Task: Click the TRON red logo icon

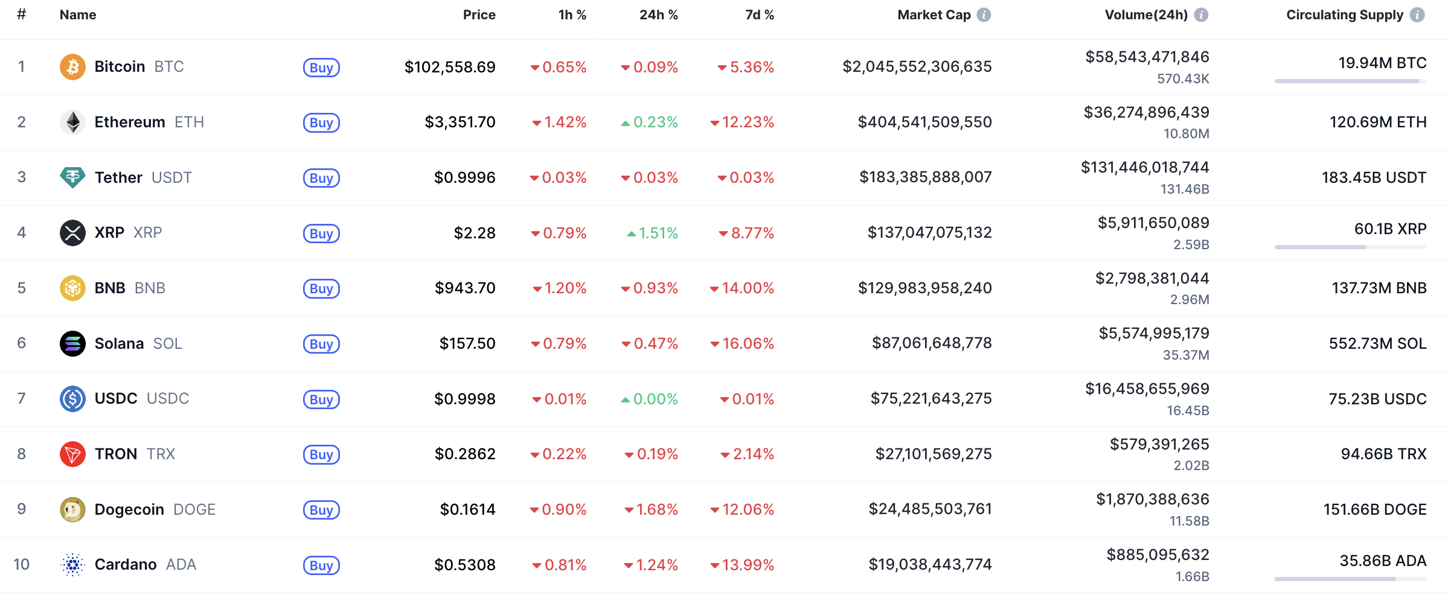Action: click(x=72, y=454)
